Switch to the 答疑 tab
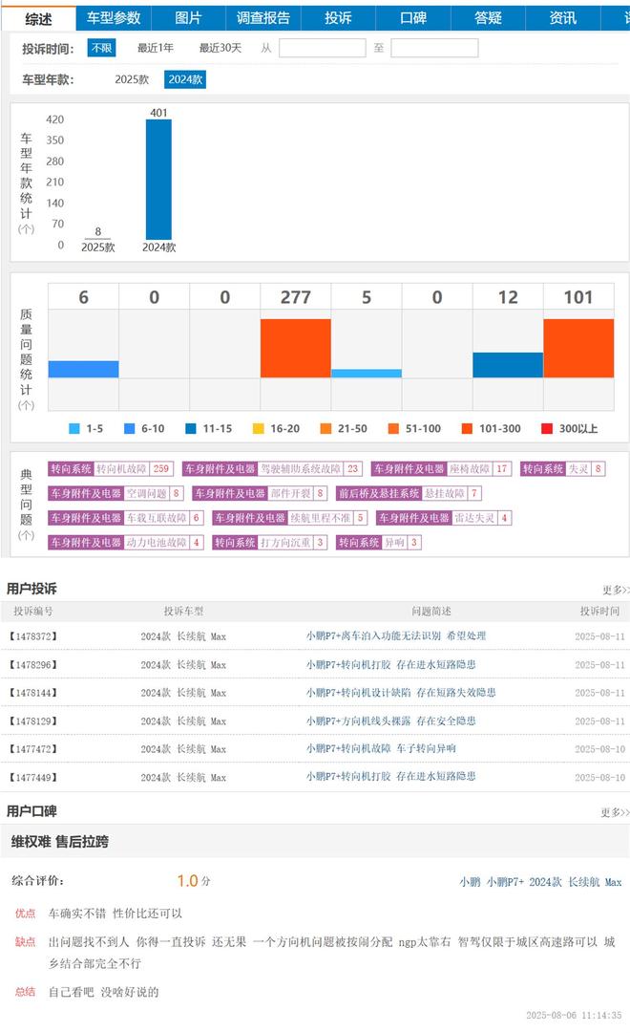The height and width of the screenshot is (1033, 630). coord(489,18)
